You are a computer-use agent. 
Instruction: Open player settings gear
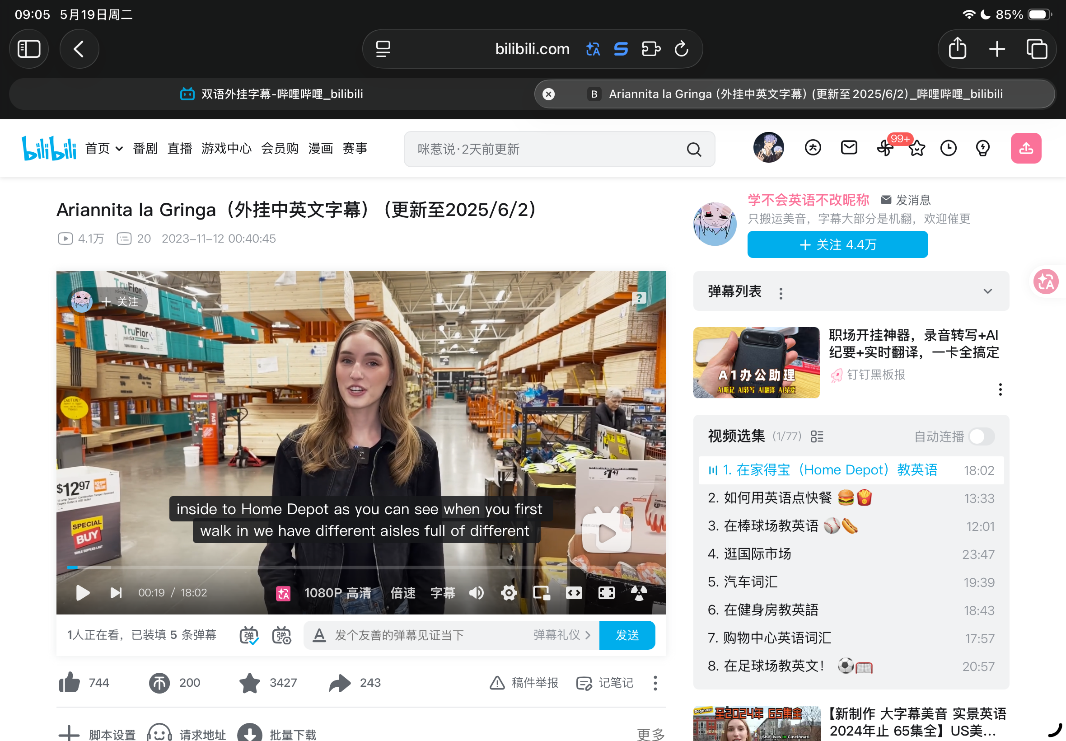point(509,593)
